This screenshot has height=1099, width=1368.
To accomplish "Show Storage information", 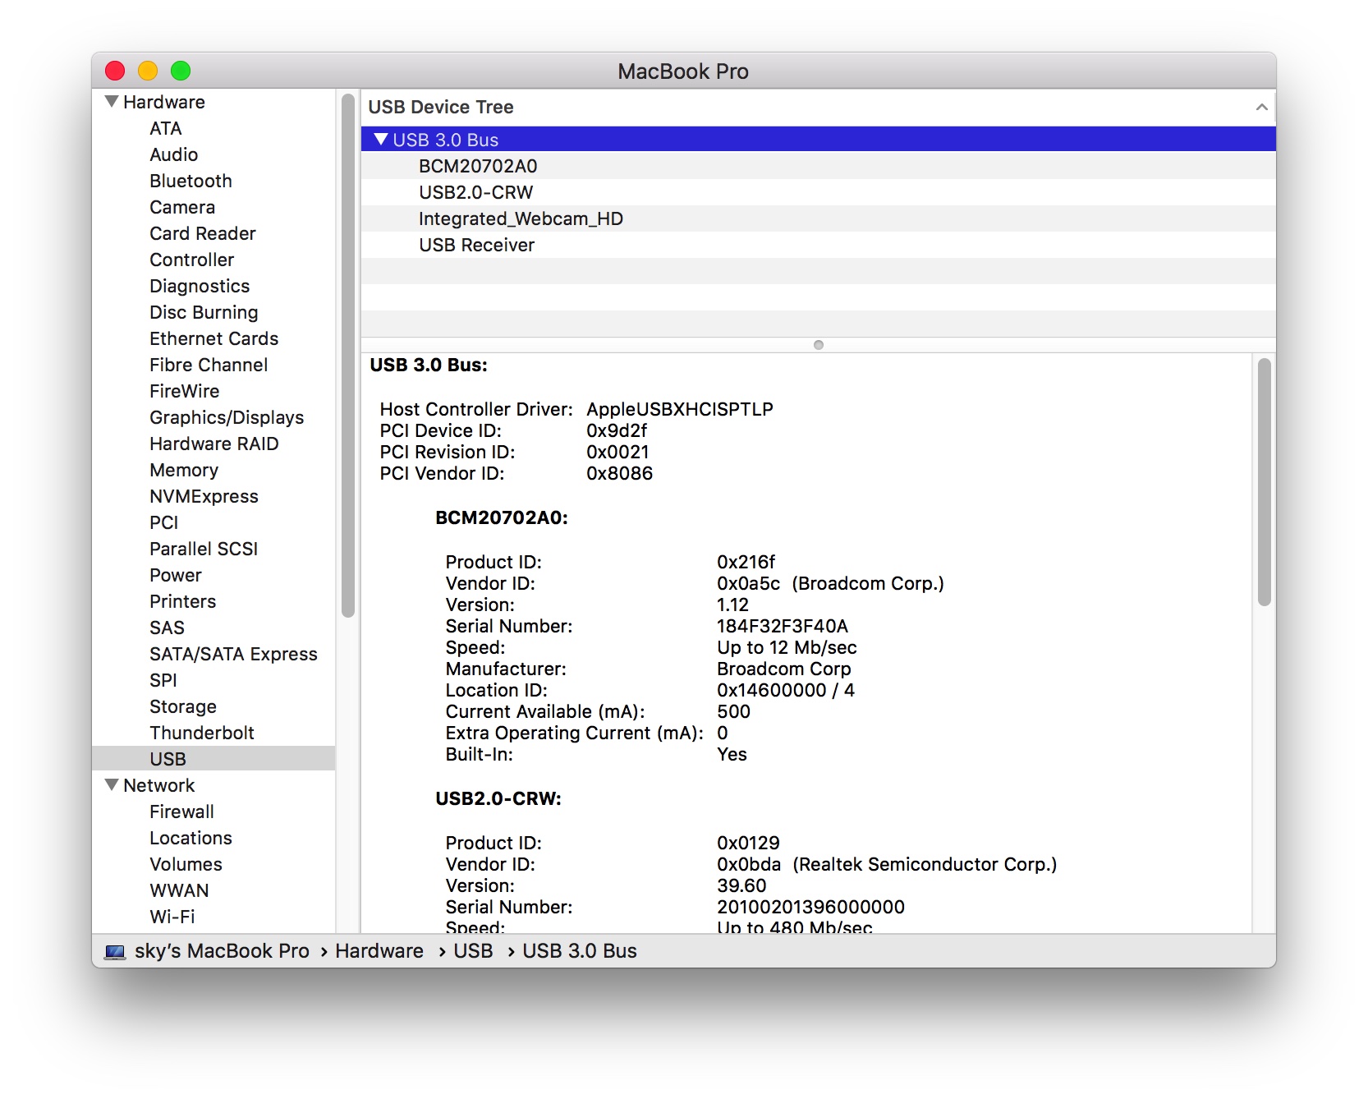I will pos(183,706).
